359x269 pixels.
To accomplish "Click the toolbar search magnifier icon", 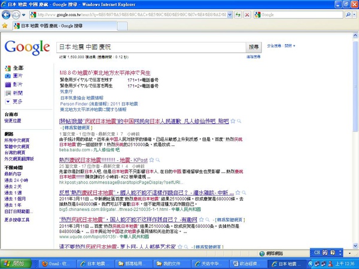I will 348,15.
